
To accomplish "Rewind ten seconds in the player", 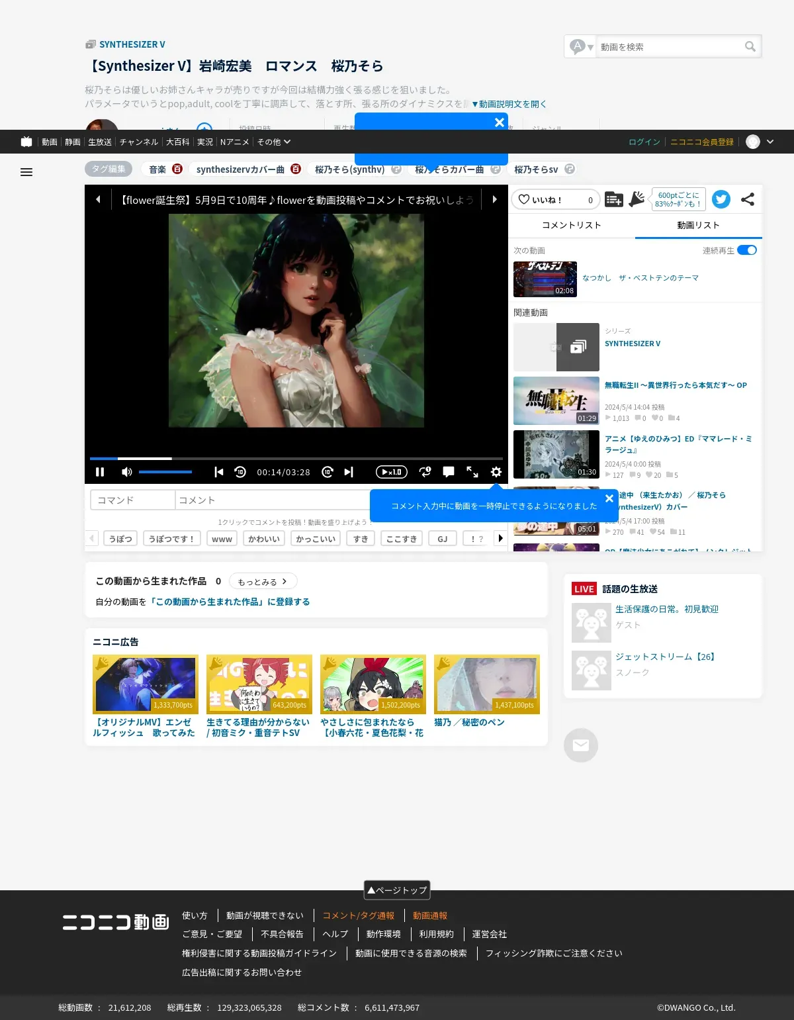I will tap(240, 472).
